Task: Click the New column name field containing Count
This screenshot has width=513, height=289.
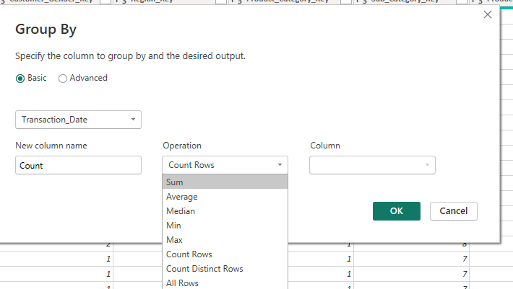Action: pyautogui.click(x=78, y=165)
